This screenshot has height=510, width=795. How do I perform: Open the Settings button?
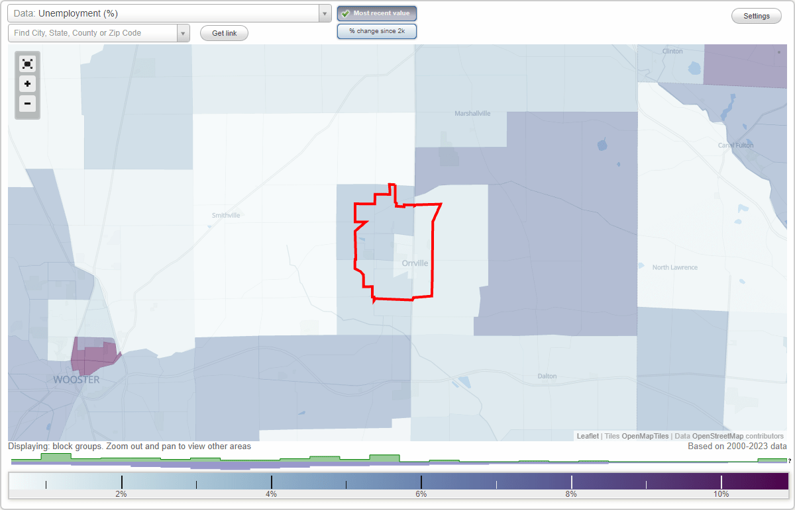(756, 16)
